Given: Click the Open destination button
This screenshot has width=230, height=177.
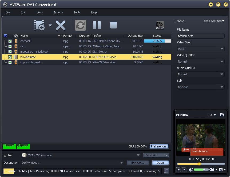Looking at the screenshot, I should tap(160, 163).
